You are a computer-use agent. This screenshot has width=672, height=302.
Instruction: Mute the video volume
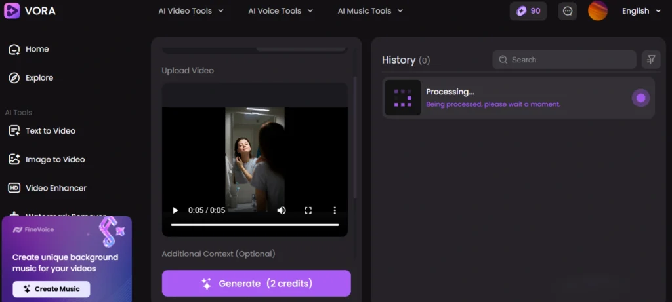point(281,210)
